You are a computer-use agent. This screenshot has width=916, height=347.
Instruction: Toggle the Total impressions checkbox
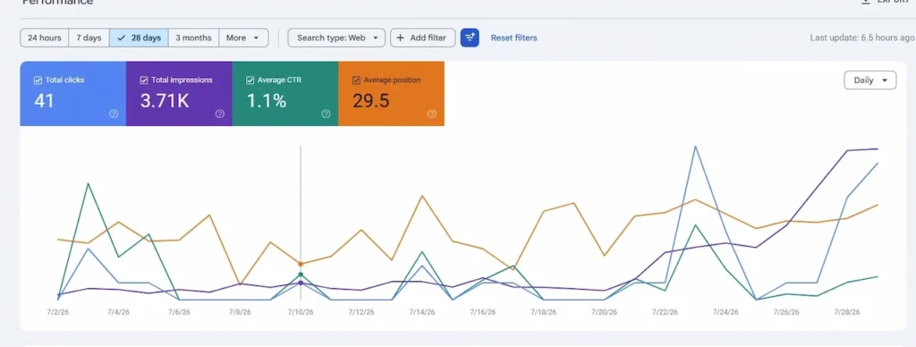(x=144, y=80)
